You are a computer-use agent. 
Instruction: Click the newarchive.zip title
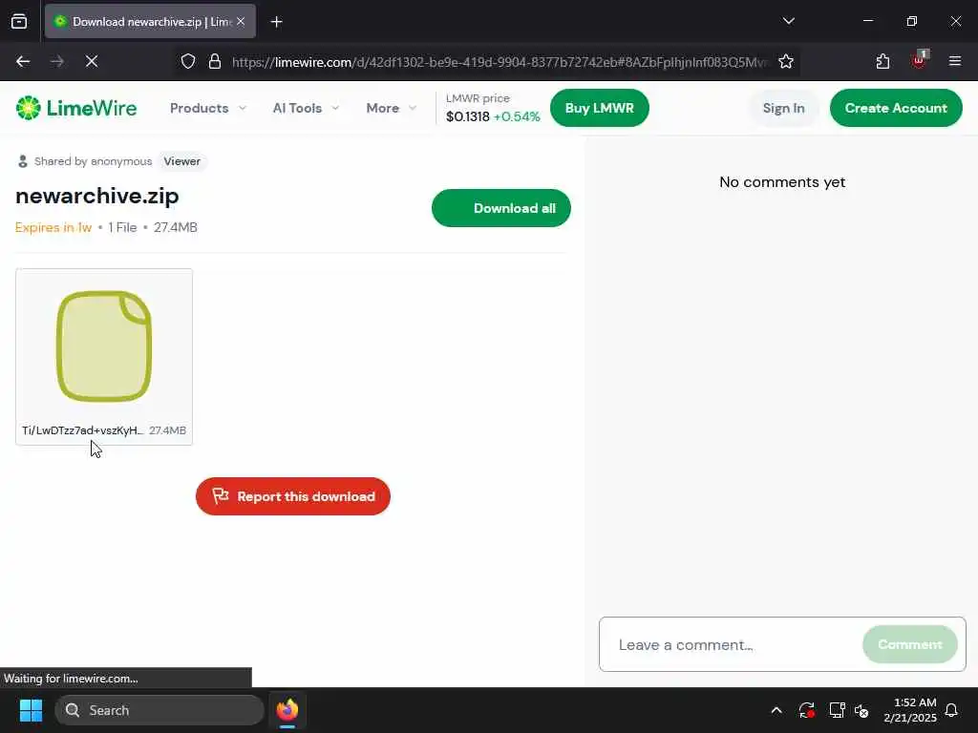click(x=97, y=196)
